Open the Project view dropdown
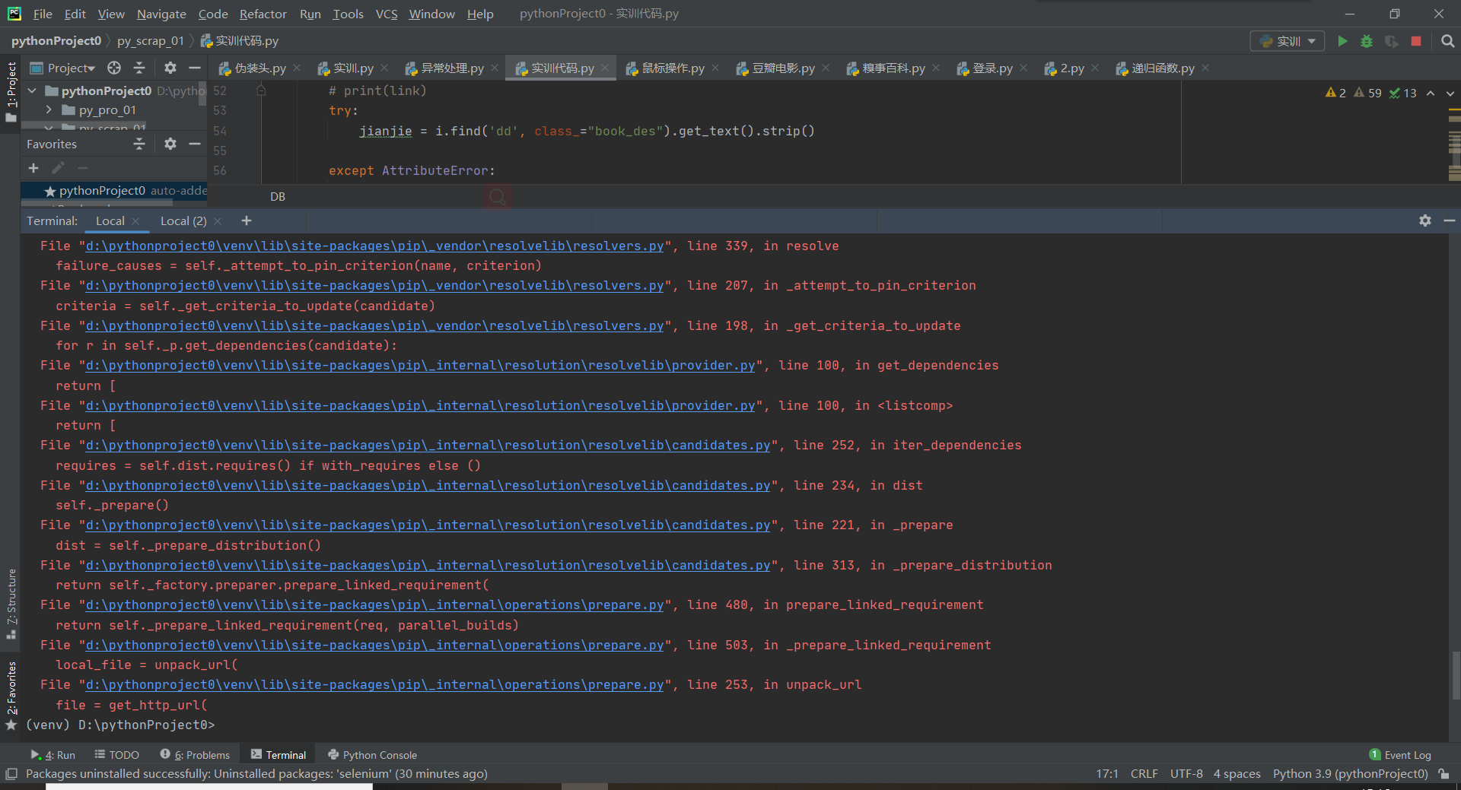Image resolution: width=1461 pixels, height=790 pixels. coord(64,68)
